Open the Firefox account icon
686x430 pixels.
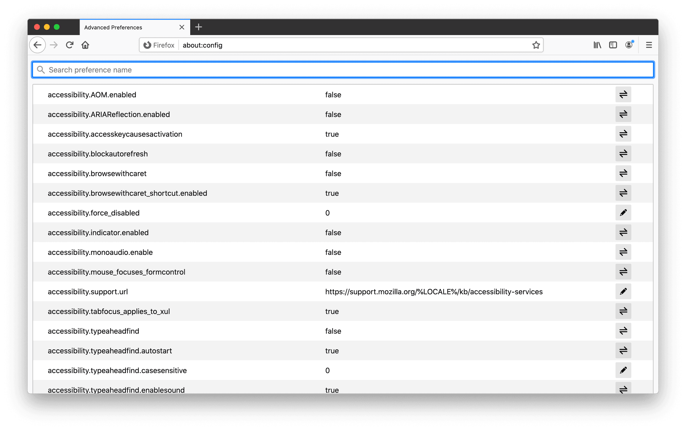tap(629, 45)
